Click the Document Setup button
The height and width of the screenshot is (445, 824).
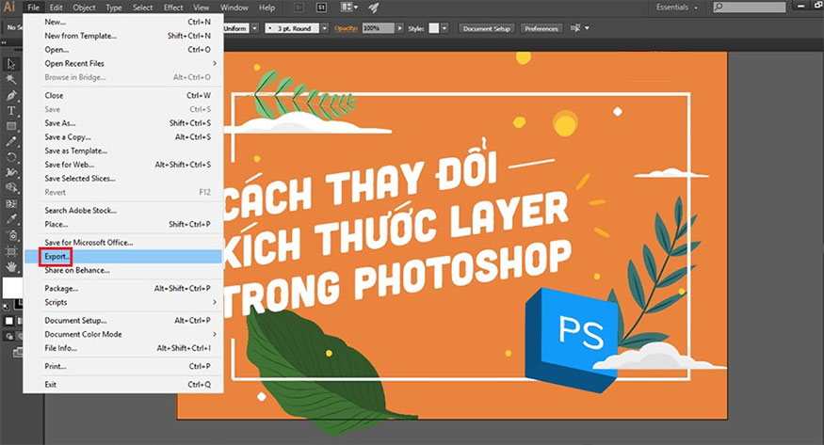[487, 28]
